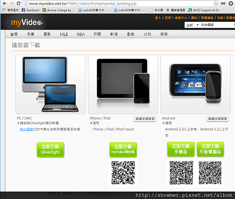This screenshot has width=235, height=199.
Task: Open the Facebook bookmark
Action: click(31, 10)
